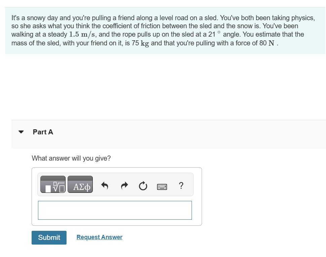Click the circular reset icon
The image size is (326, 257).
pyautogui.click(x=142, y=185)
